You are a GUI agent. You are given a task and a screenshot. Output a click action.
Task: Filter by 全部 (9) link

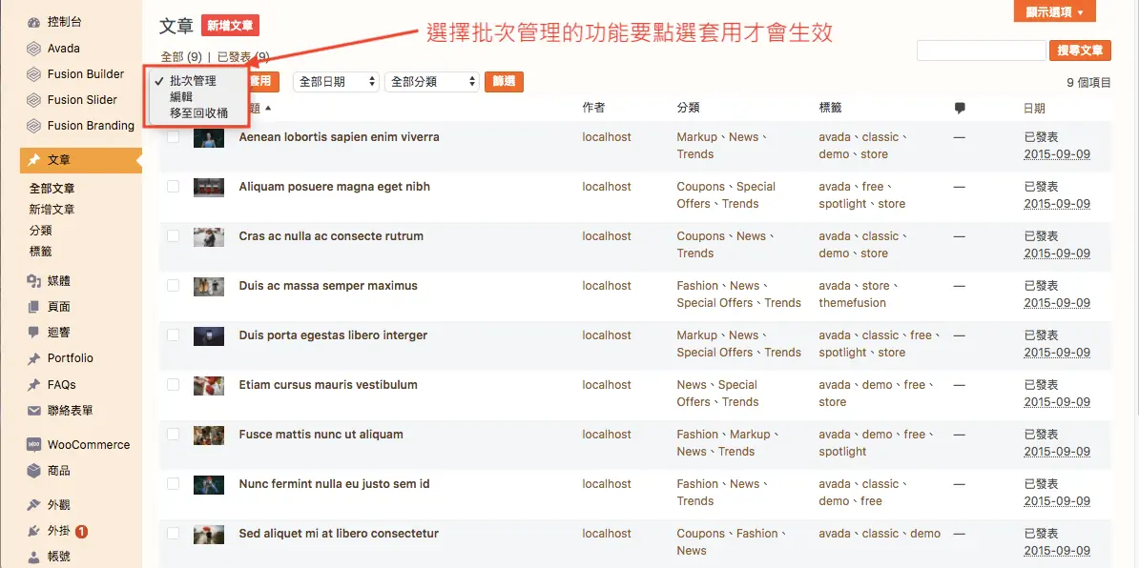click(181, 56)
